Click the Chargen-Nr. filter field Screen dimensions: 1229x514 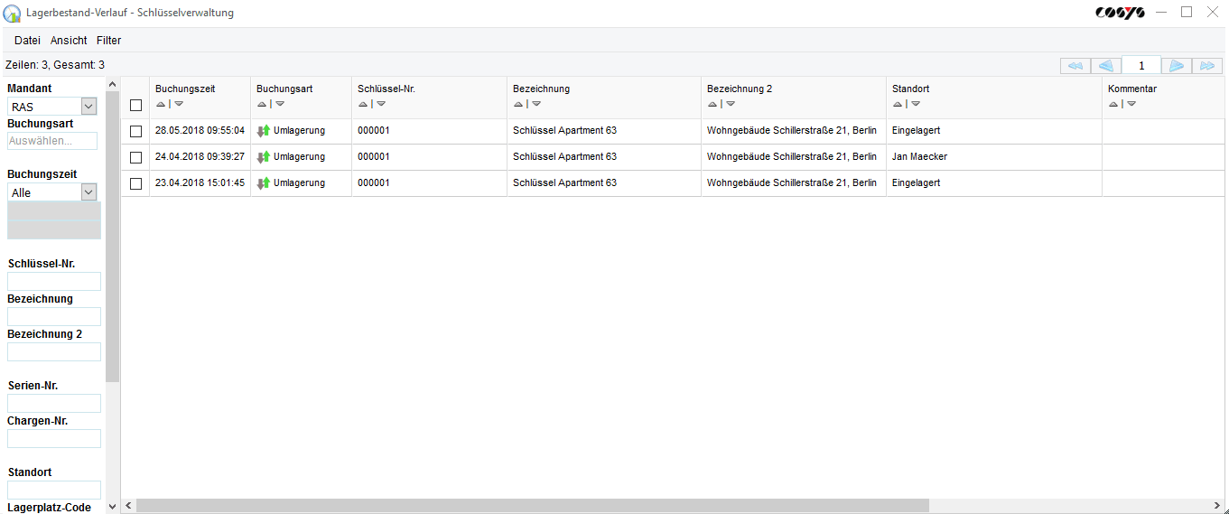54,439
